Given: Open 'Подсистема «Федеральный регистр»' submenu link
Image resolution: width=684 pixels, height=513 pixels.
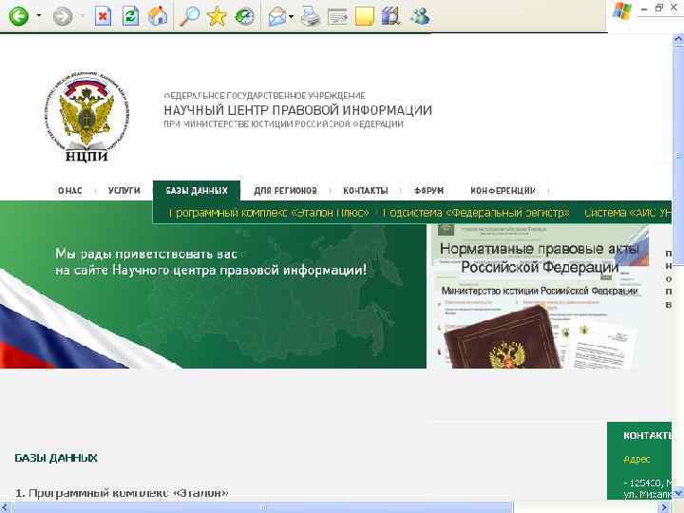Looking at the screenshot, I should [476, 213].
